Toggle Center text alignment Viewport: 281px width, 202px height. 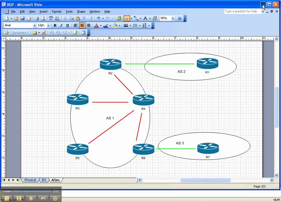pyautogui.click(x=82, y=26)
